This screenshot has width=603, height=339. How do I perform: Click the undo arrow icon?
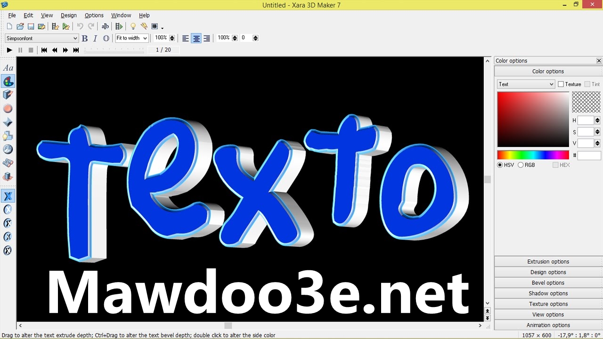[80, 27]
